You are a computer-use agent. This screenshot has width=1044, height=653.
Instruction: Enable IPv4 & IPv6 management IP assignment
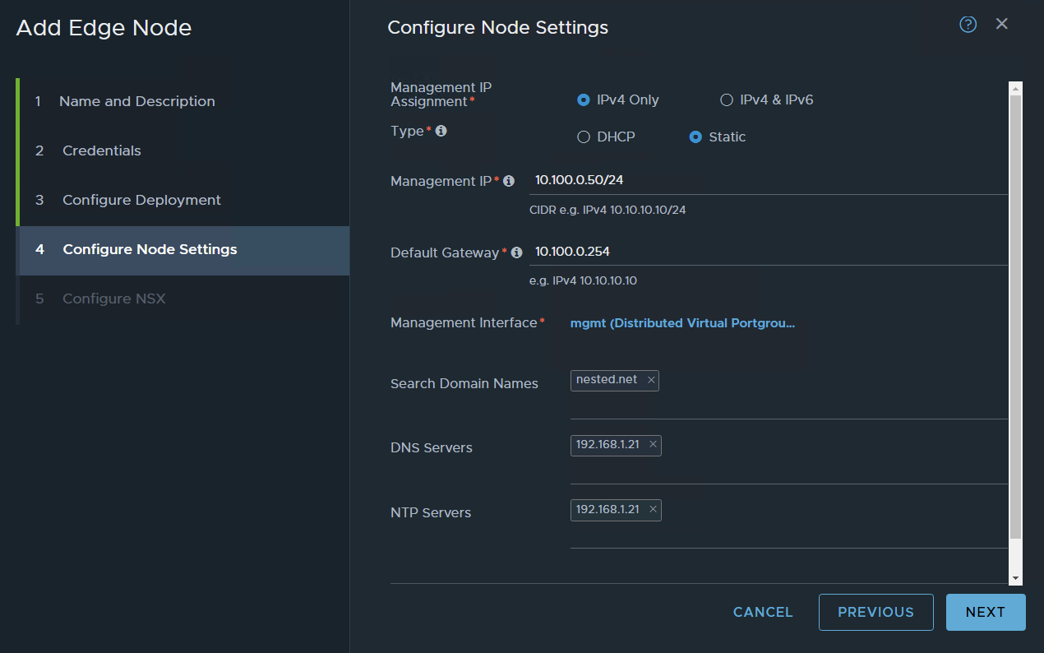click(x=727, y=100)
